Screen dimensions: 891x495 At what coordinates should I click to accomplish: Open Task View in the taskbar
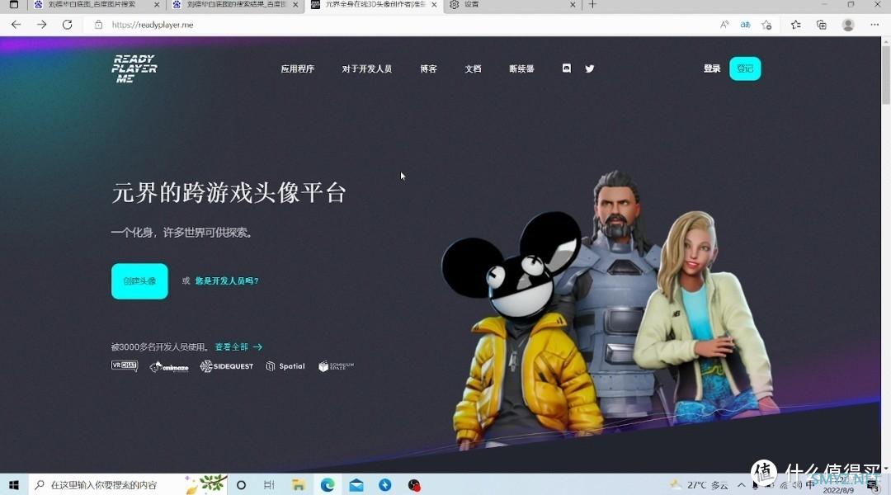(x=269, y=485)
